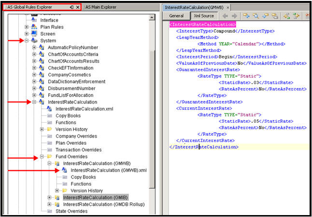This screenshot has width=312, height=217.
Task: Click the System node icon
Action: (34, 40)
